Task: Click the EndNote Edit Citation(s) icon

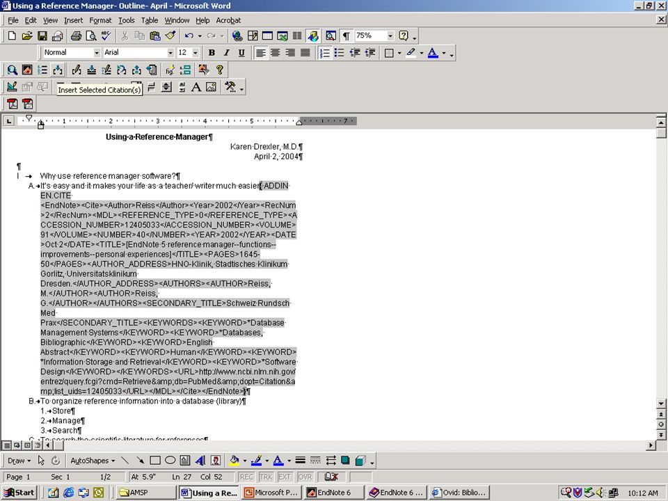Action: click(77, 70)
